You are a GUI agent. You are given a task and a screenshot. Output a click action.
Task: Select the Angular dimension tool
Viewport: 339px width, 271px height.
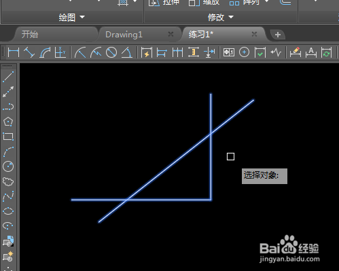tap(127, 52)
